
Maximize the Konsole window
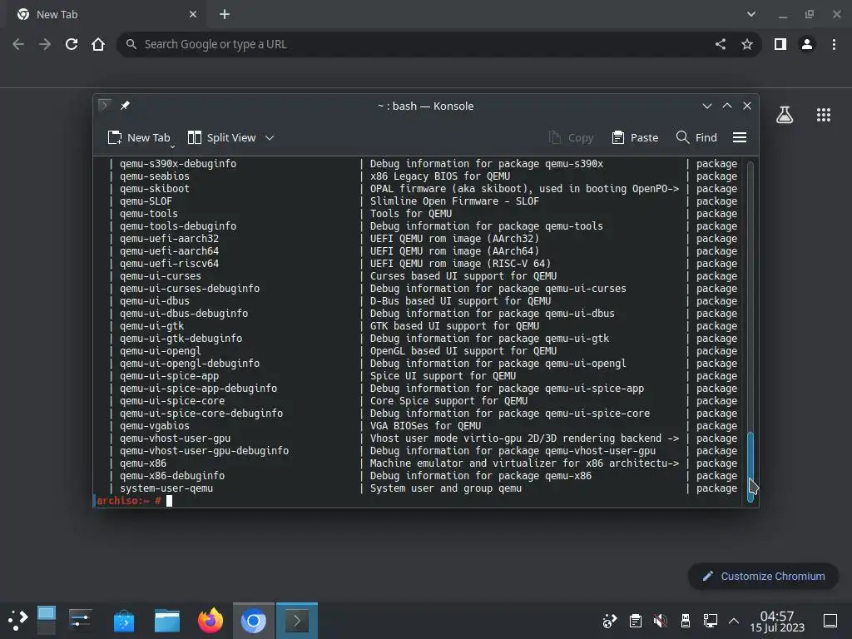(x=727, y=106)
